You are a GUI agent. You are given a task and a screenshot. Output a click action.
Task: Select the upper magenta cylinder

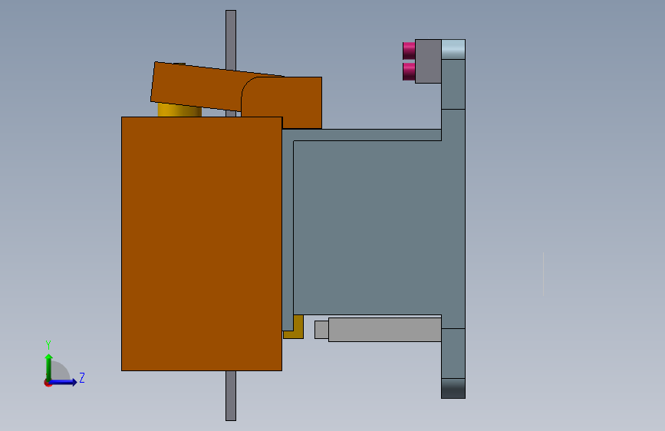409,51
